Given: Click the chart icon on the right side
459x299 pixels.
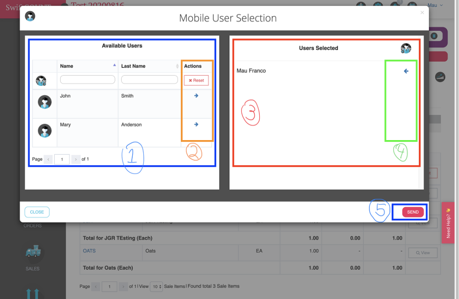Looking at the screenshot, I should tap(440, 77).
